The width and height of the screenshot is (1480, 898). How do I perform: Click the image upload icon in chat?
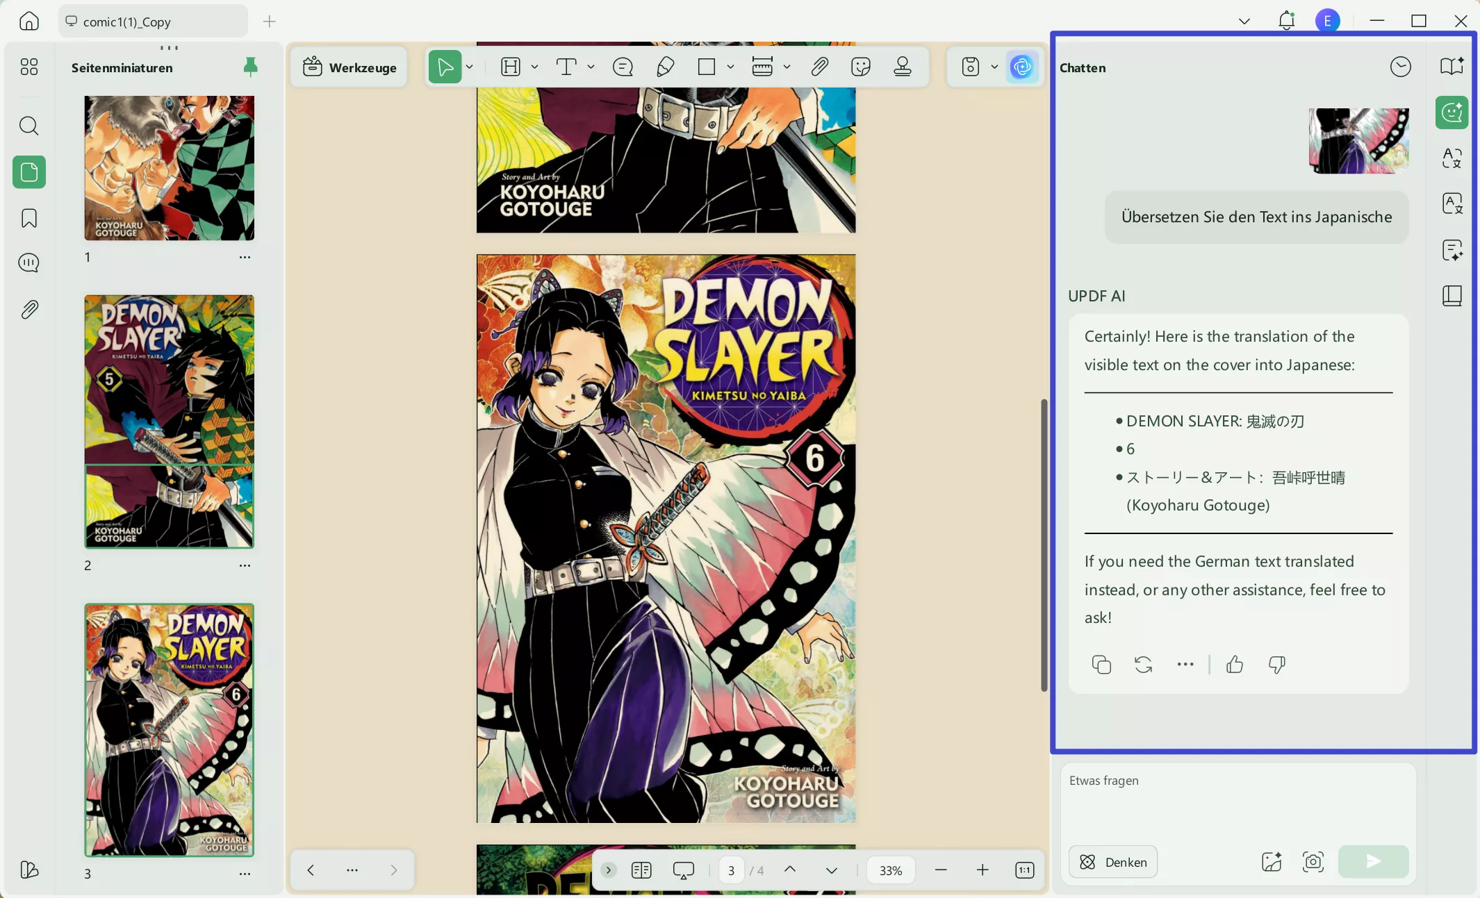click(x=1272, y=862)
